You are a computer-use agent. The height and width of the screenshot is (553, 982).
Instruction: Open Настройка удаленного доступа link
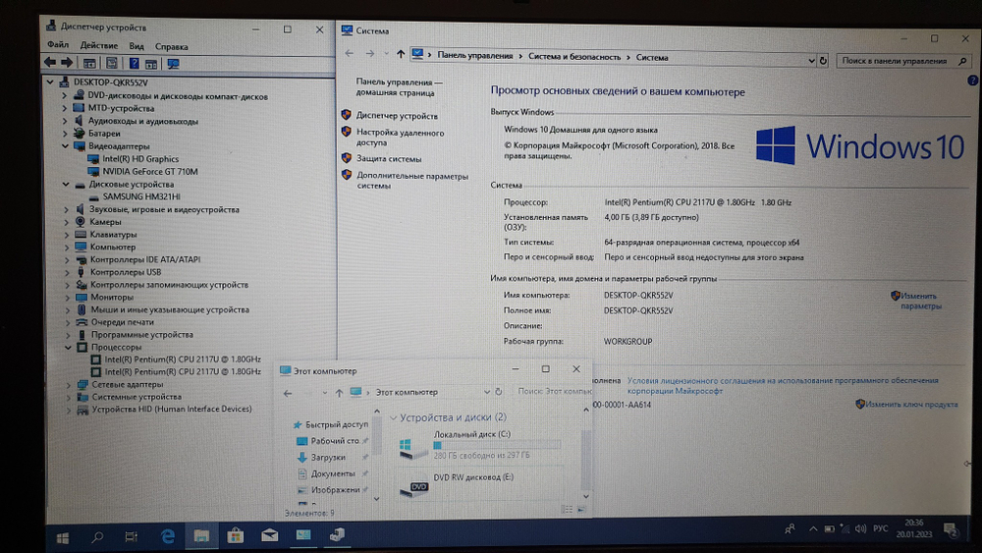click(400, 138)
